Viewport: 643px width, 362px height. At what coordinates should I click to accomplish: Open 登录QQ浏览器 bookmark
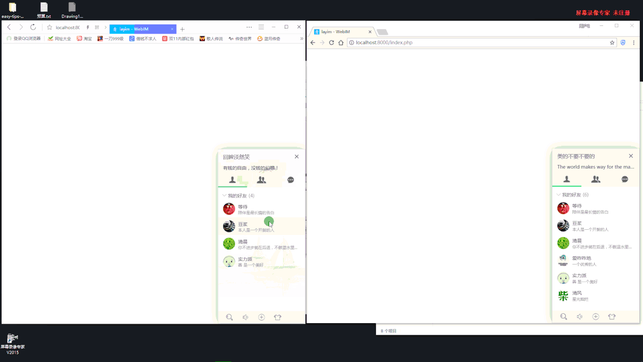23,39
